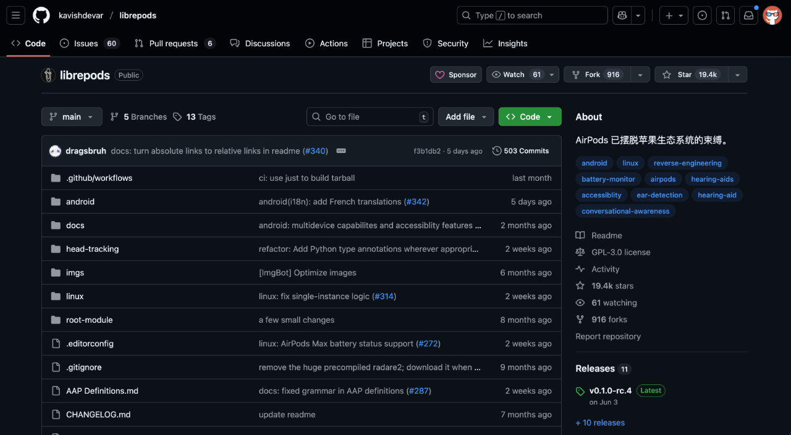Click the user profile avatar
791x435 pixels.
point(772,15)
